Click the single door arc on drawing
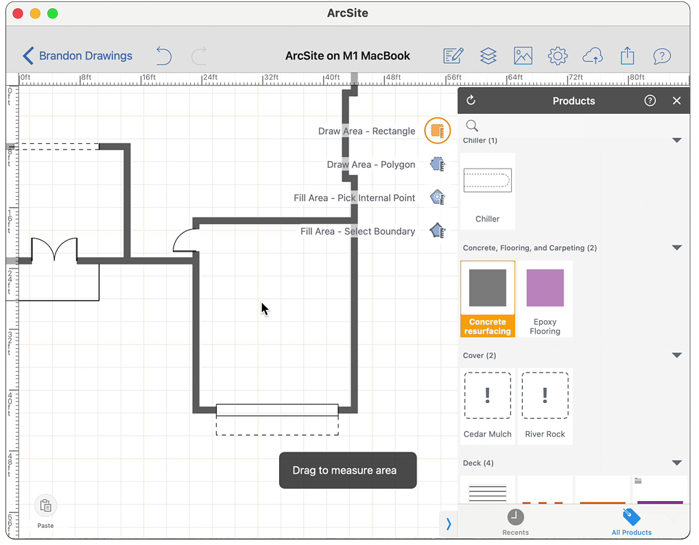Screen dimensions: 699x545 (185, 241)
